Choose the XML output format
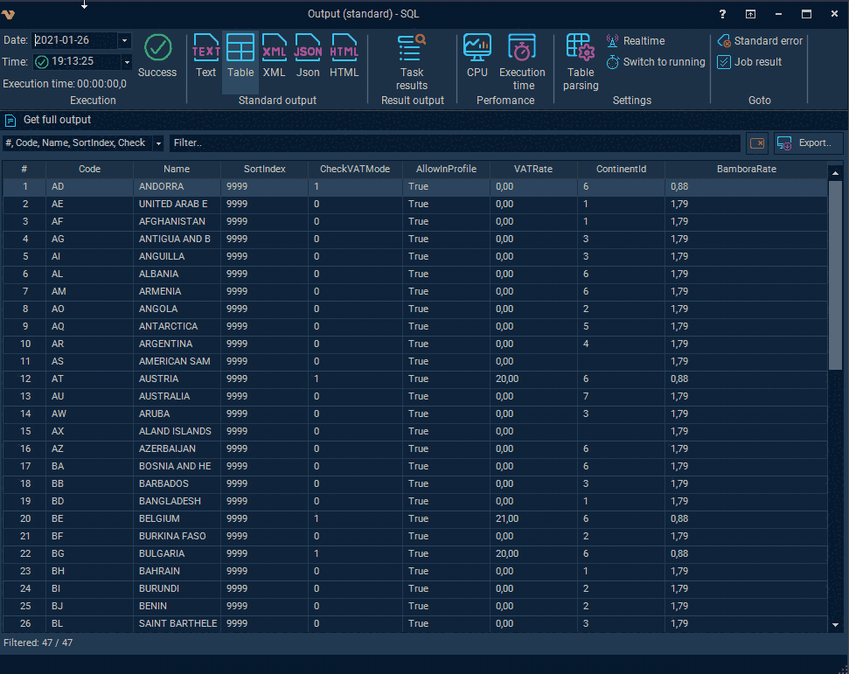This screenshot has width=849, height=674. (275, 55)
